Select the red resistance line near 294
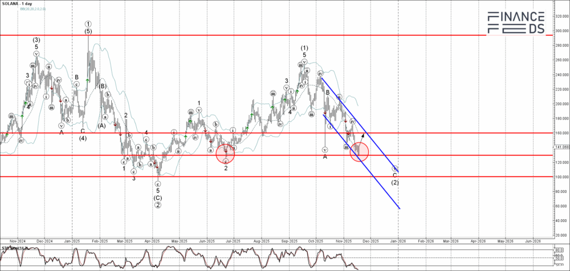 (276, 35)
